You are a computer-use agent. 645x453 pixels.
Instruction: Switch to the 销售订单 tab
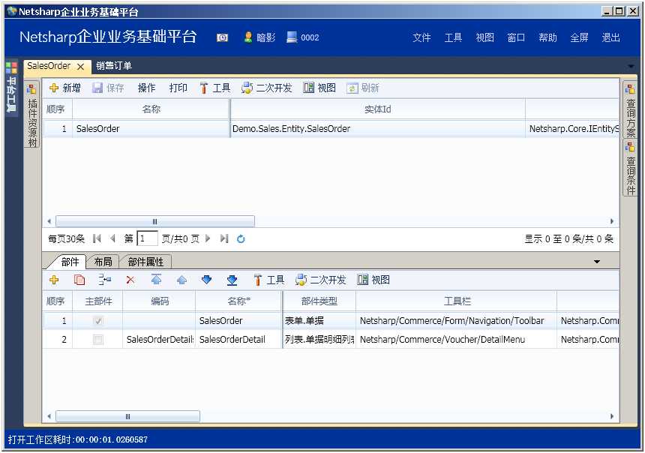pyautogui.click(x=112, y=66)
